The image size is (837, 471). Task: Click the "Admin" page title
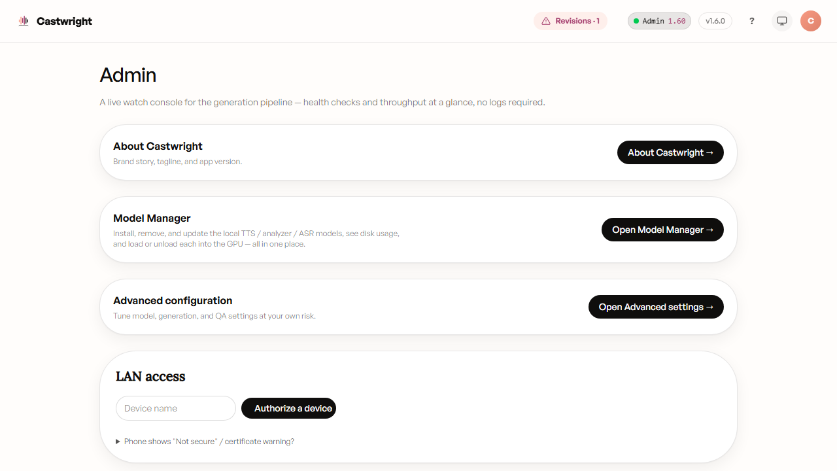pos(128,75)
